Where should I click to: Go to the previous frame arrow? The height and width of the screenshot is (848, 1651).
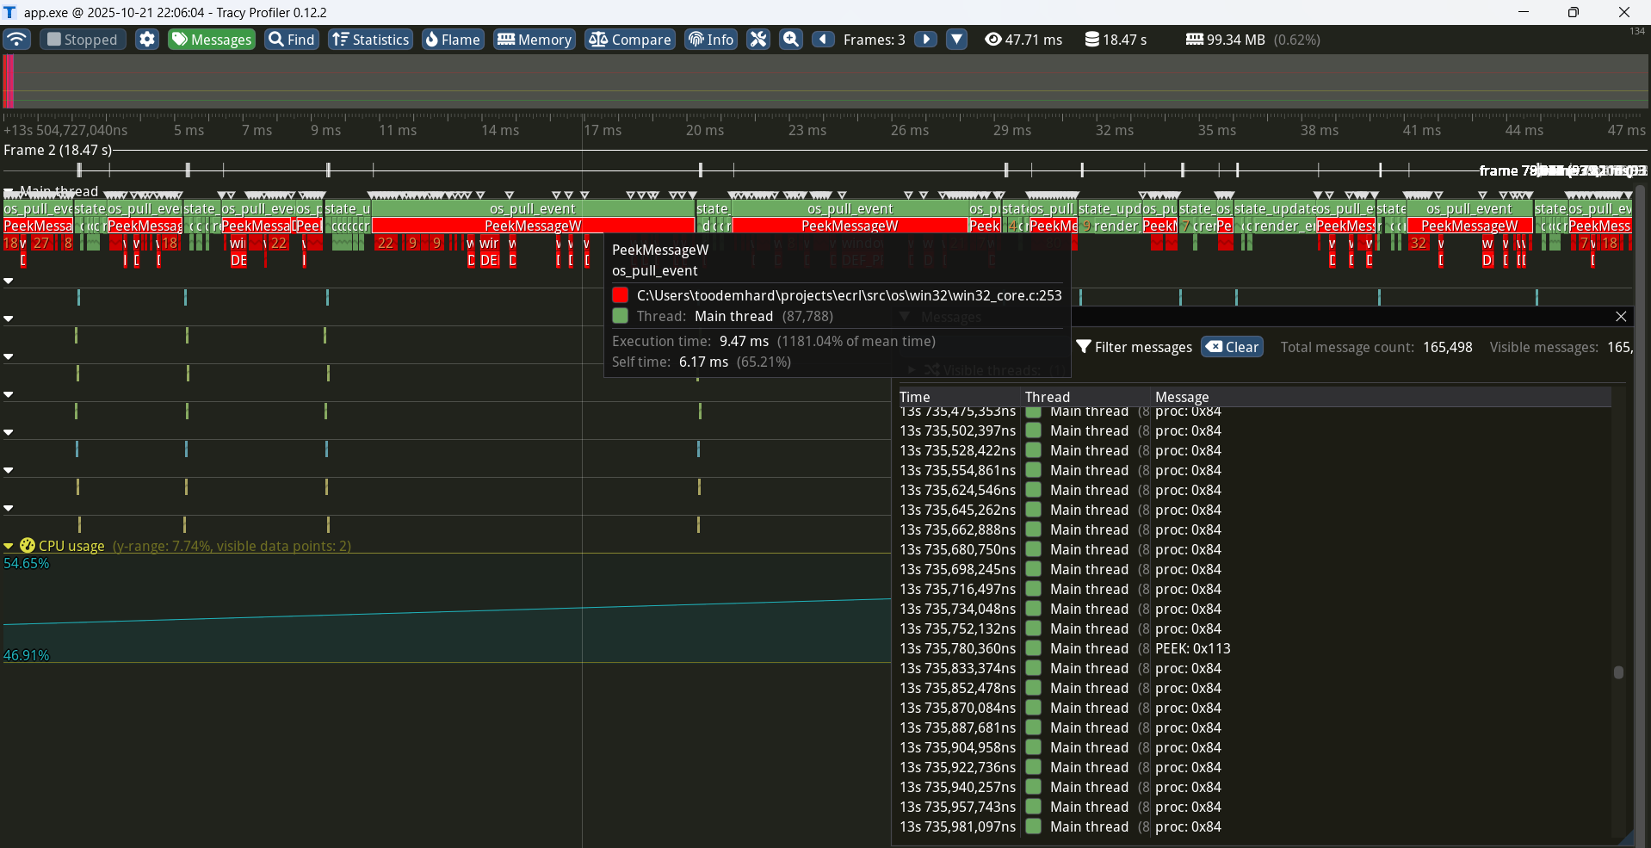(x=823, y=40)
